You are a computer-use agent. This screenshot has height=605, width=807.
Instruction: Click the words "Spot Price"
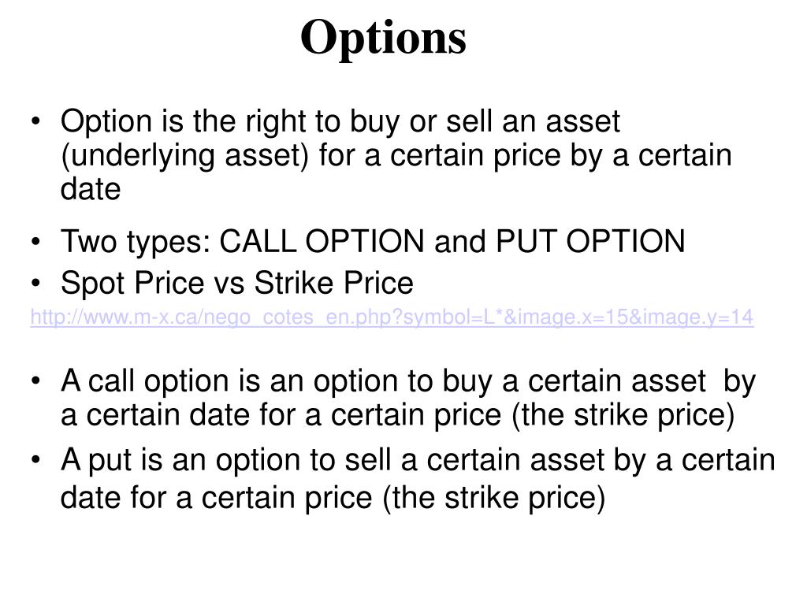[x=132, y=284]
